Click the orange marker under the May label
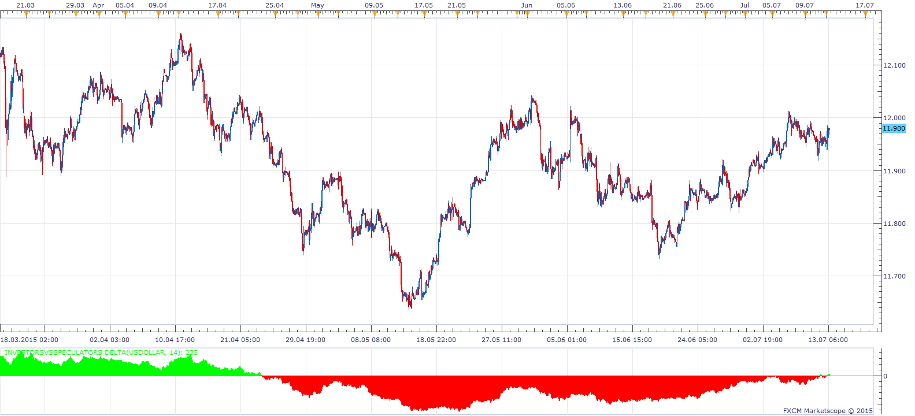The width and height of the screenshot is (915, 416). tap(318, 14)
